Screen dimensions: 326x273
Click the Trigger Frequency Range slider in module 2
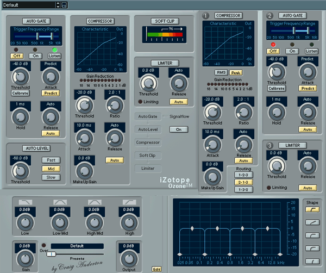click(292, 31)
